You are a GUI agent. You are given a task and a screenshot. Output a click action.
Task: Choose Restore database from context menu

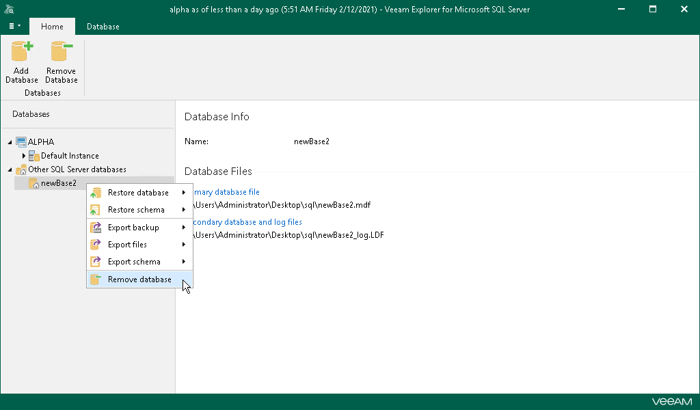138,193
